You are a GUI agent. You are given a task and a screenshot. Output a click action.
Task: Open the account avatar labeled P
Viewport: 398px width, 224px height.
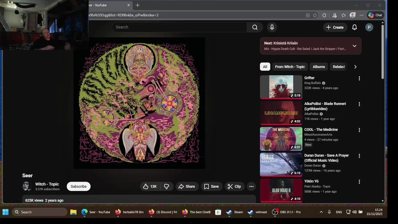(369, 27)
